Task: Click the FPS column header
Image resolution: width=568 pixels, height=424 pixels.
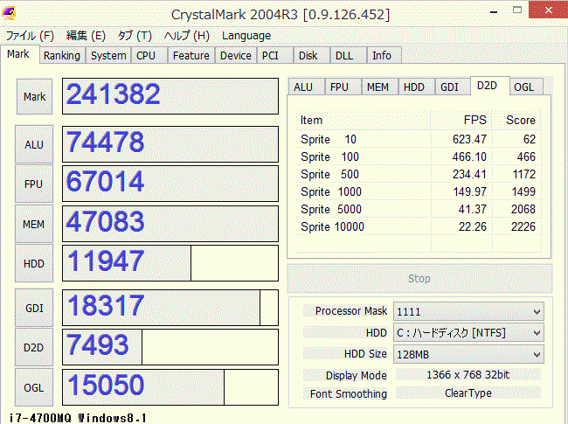Action: coord(461,120)
